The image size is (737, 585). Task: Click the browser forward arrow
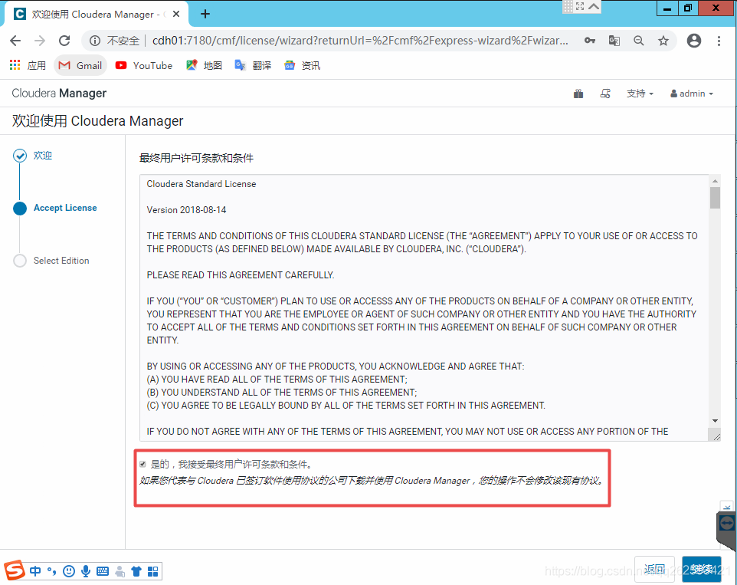click(x=40, y=41)
